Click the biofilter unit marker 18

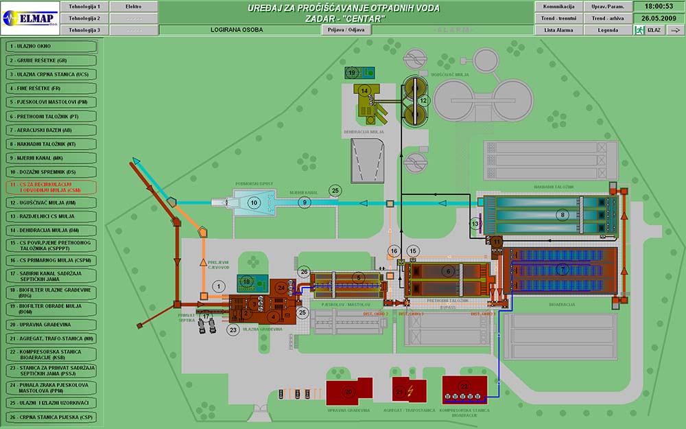pos(247,281)
